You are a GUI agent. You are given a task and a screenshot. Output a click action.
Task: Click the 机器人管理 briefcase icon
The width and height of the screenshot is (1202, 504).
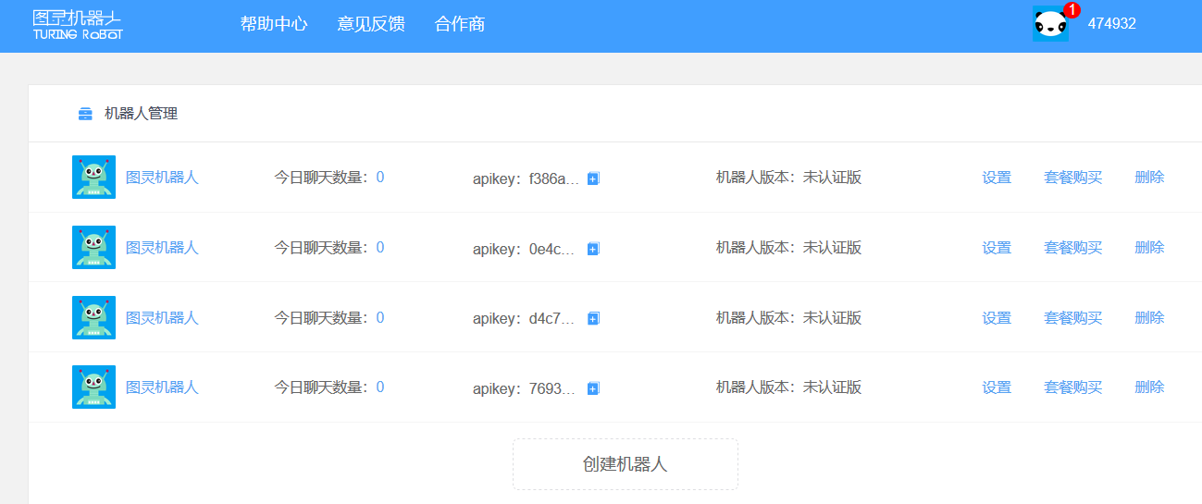click(86, 114)
